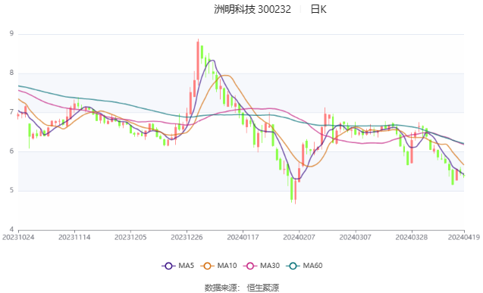483x293 pixels.
Task: Click the 20231205 date axis label
Action: [x=130, y=237]
